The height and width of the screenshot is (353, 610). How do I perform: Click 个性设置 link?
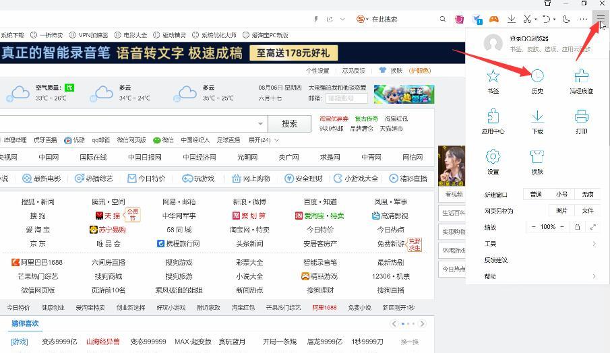(318, 71)
